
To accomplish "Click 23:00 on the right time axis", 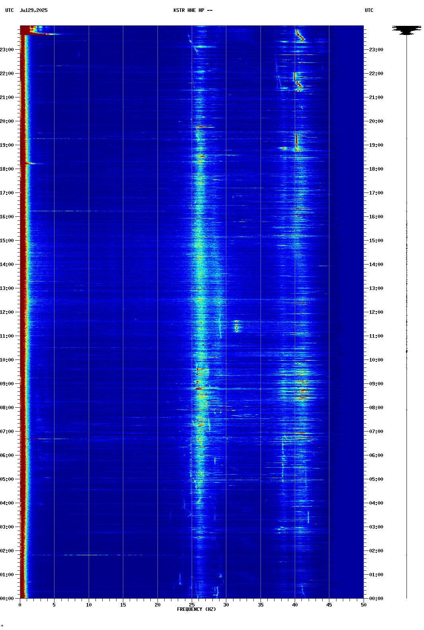I will coord(376,50).
